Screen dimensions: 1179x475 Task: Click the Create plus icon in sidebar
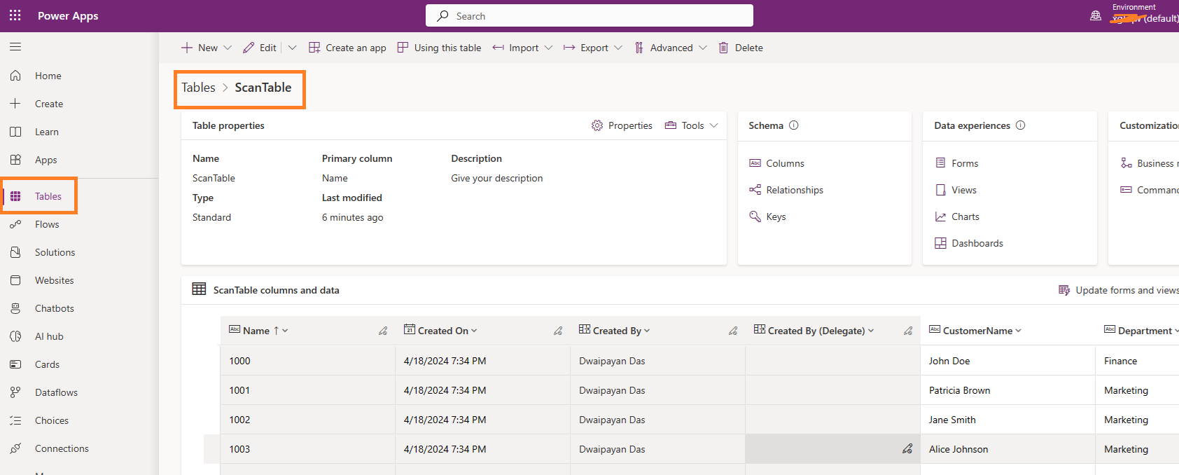point(15,104)
